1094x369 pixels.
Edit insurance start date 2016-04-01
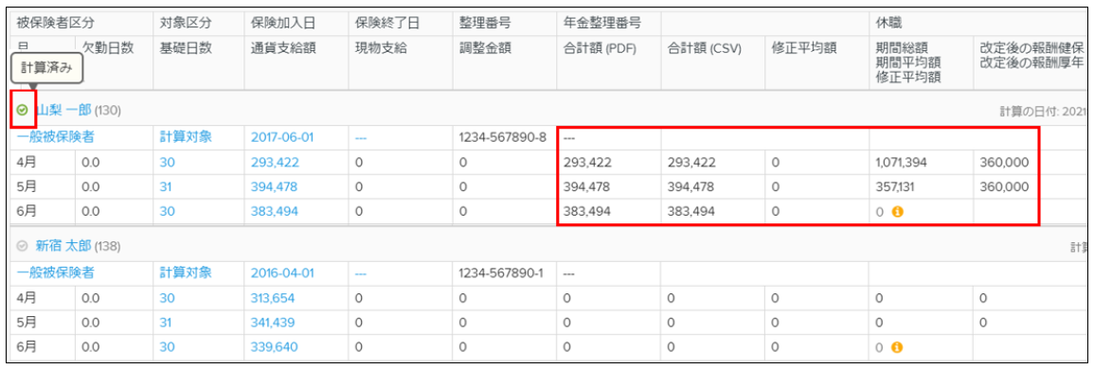tap(282, 273)
